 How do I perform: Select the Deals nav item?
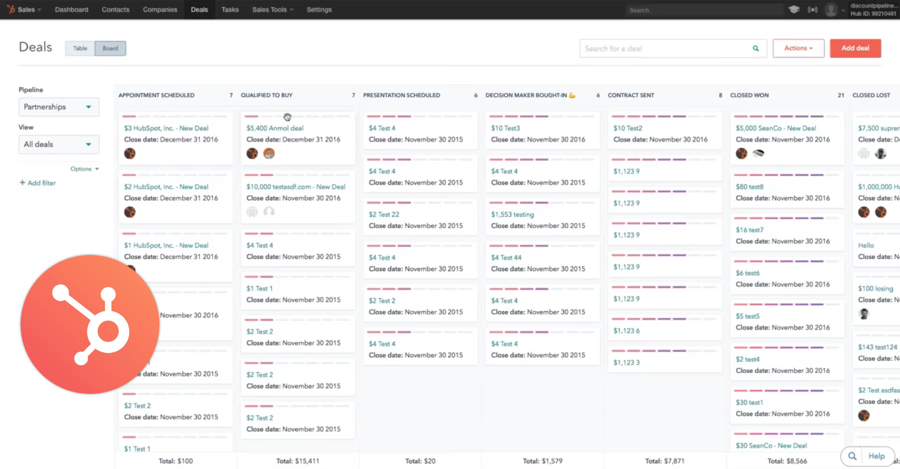pos(200,9)
